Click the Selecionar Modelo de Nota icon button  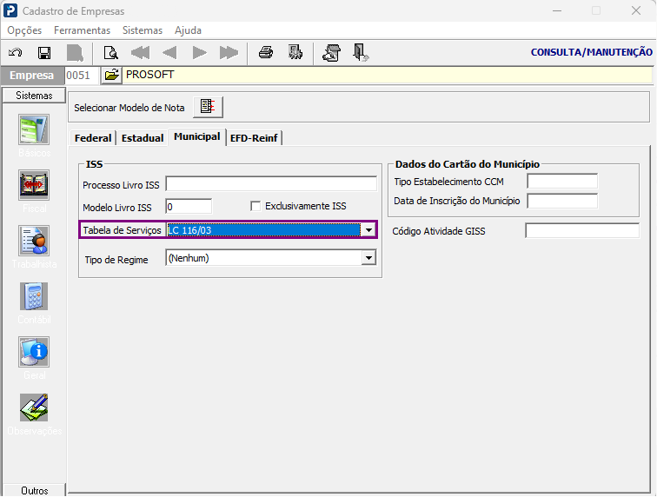(x=208, y=107)
